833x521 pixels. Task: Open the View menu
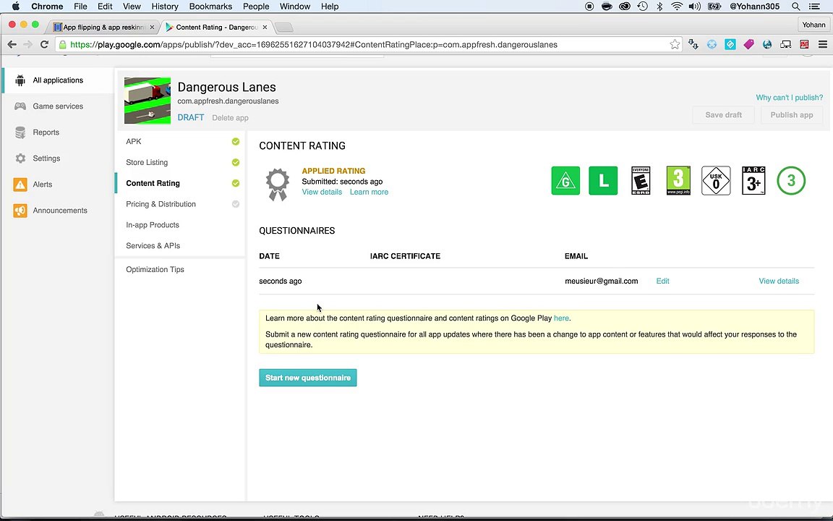click(132, 7)
